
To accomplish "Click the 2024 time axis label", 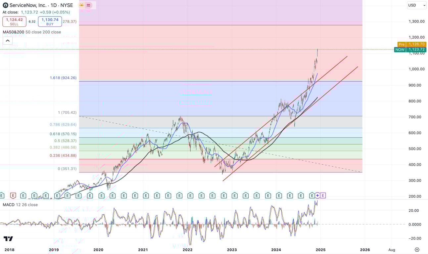I will point(276,250).
